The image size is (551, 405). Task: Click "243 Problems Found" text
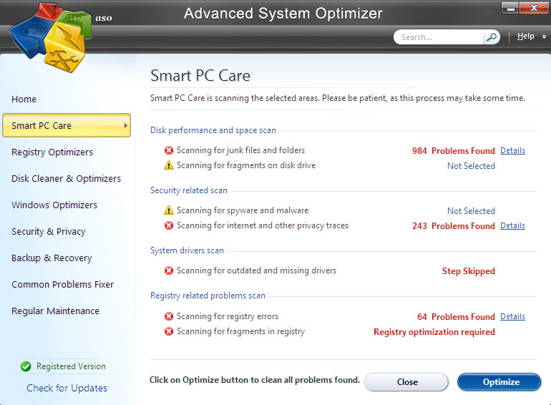[x=453, y=226]
